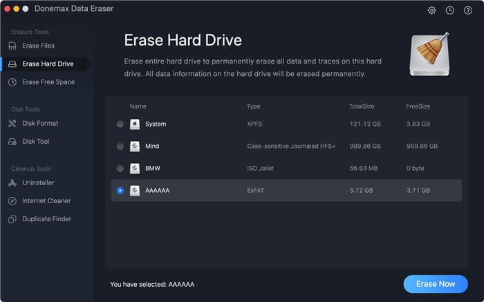Click the 3.71 GB free size
The width and height of the screenshot is (484, 302).
click(x=418, y=191)
